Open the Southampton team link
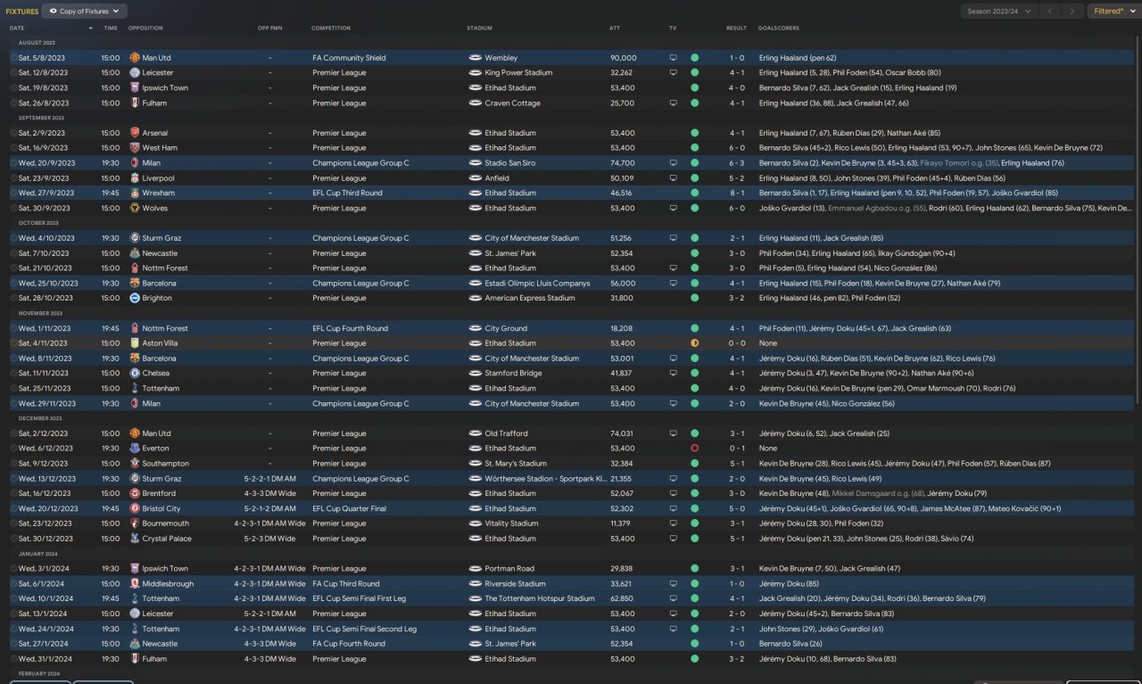The image size is (1142, 684). tap(166, 464)
